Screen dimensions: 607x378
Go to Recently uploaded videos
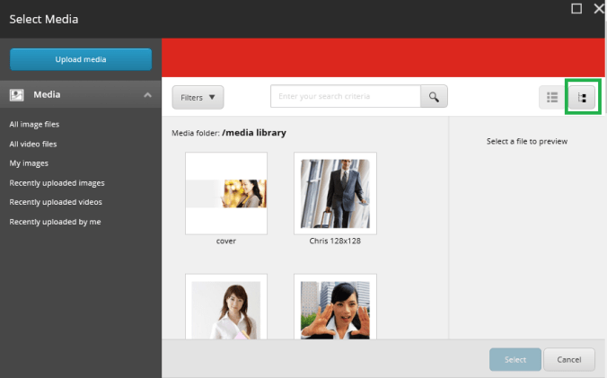click(56, 202)
